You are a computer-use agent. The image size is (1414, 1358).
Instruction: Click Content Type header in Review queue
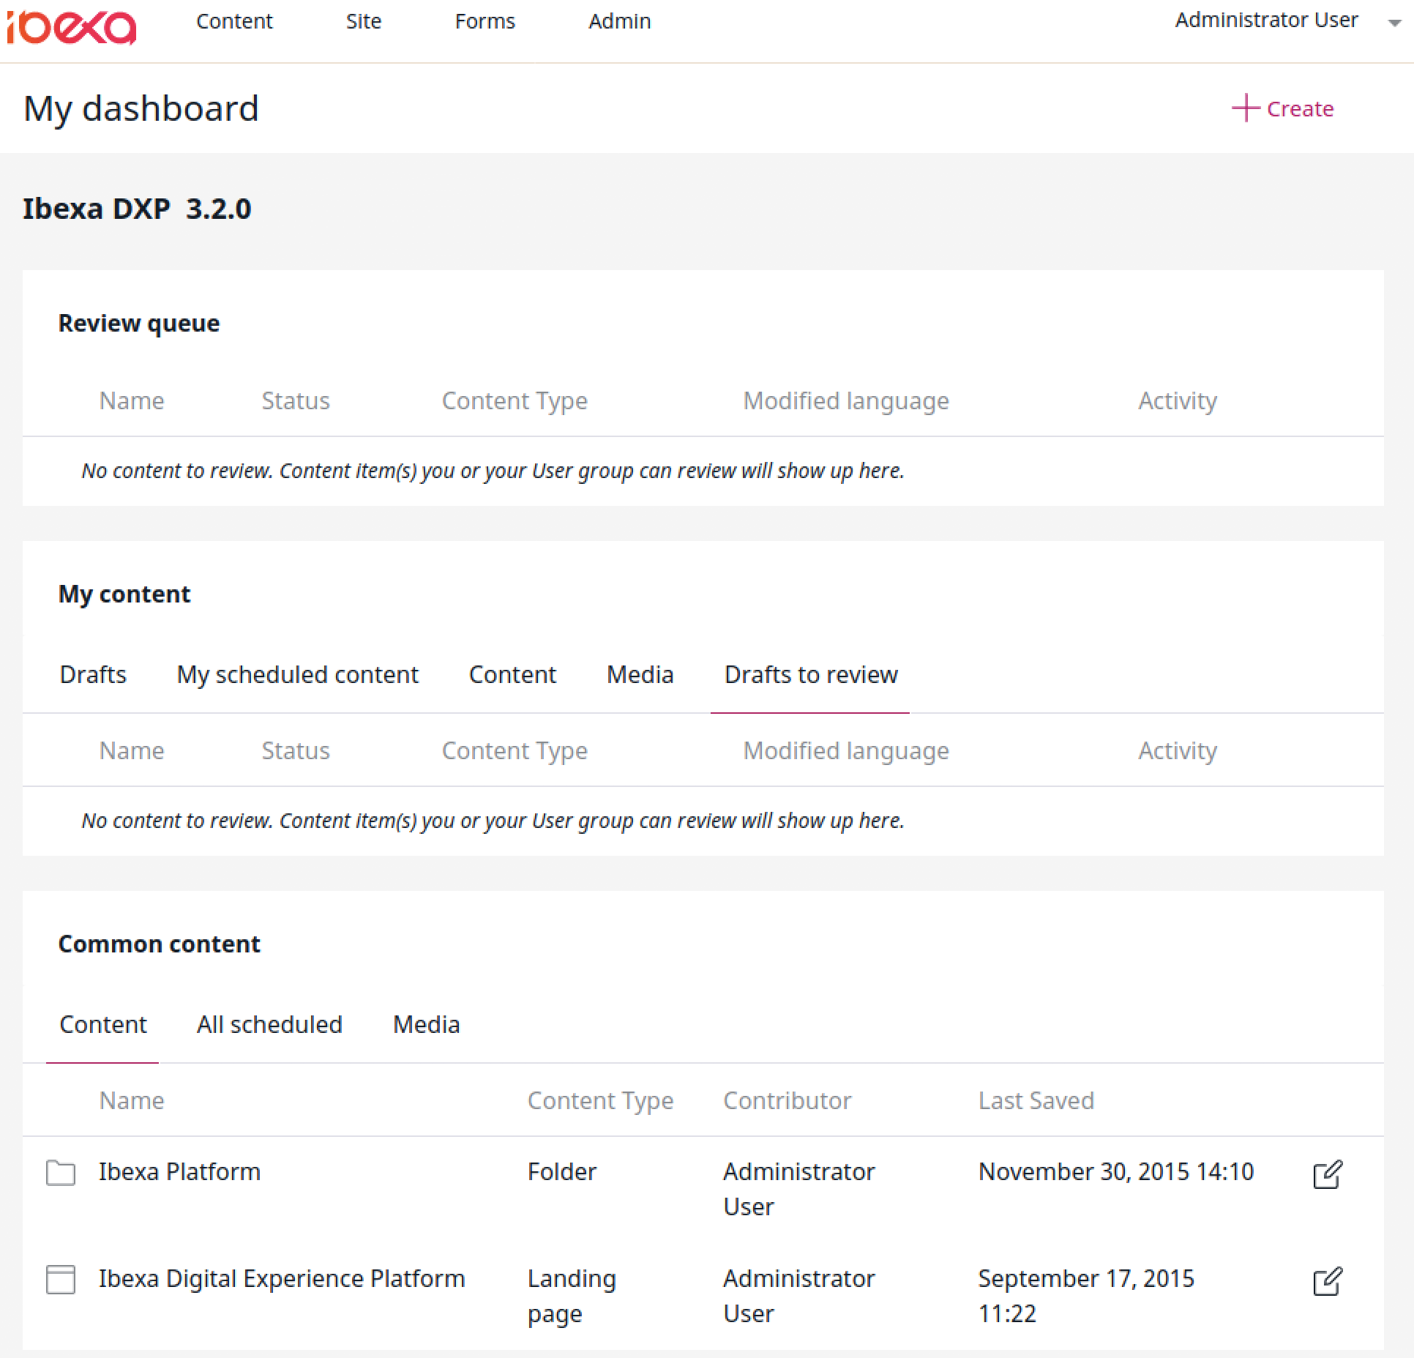point(515,401)
